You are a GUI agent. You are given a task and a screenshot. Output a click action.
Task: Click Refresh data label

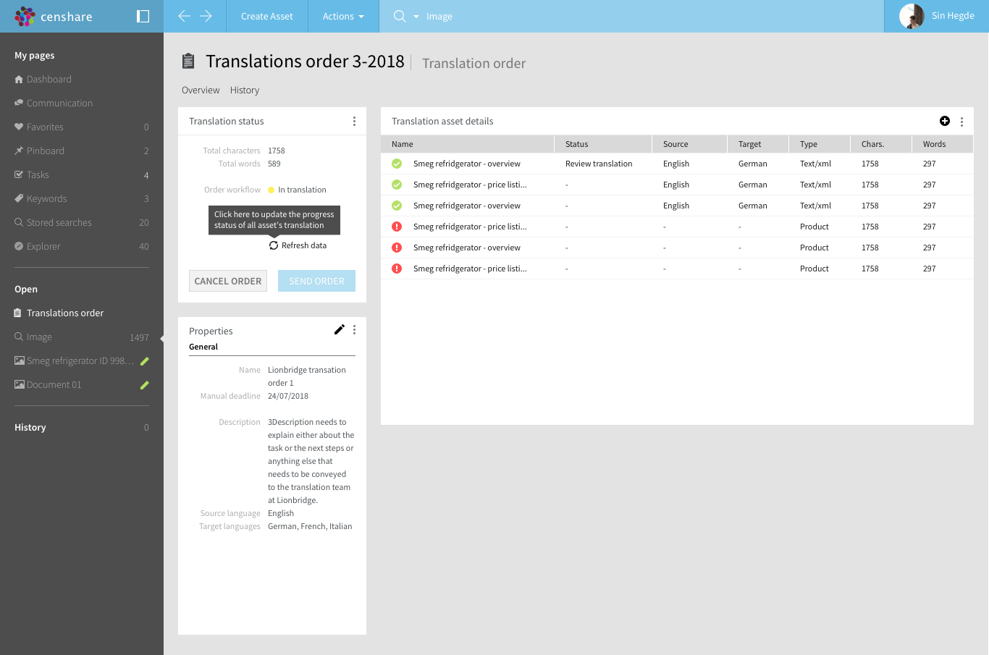[x=304, y=246]
